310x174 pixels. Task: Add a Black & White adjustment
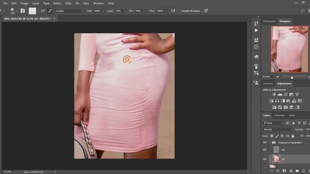tap(283, 101)
